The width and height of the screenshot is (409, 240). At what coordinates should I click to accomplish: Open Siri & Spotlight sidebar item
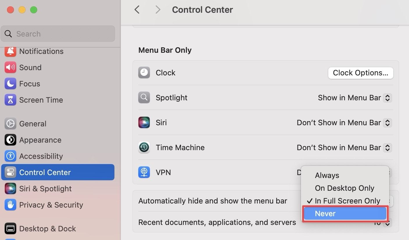[45, 189]
